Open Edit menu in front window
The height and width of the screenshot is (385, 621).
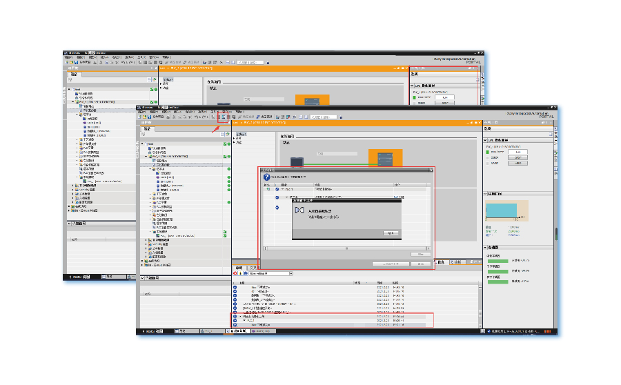point(154,112)
